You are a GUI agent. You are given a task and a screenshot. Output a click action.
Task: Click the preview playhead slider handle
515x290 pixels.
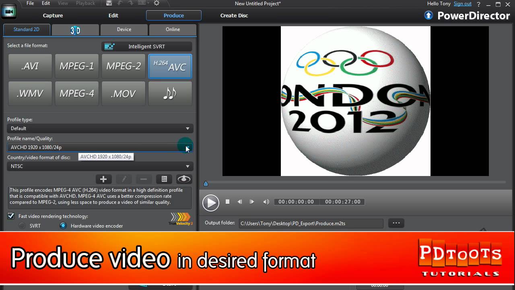pyautogui.click(x=206, y=184)
